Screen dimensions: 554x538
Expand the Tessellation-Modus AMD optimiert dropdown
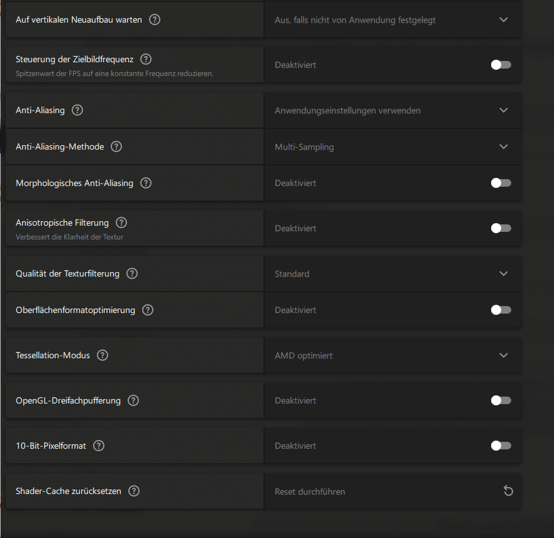[x=392, y=355]
